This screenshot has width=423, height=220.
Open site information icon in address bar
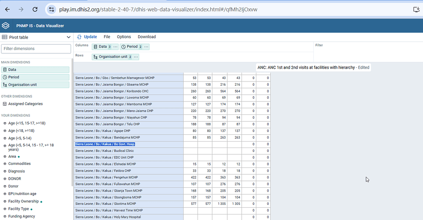point(51,9)
